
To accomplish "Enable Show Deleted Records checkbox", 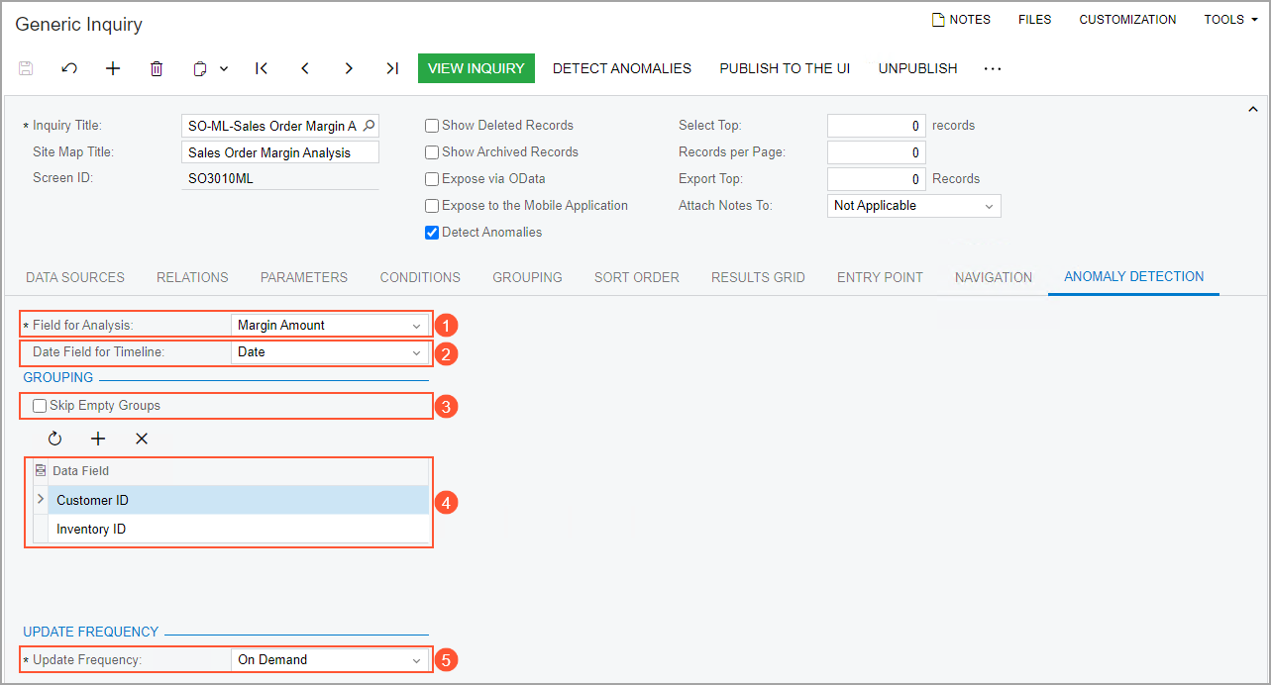I will [432, 126].
